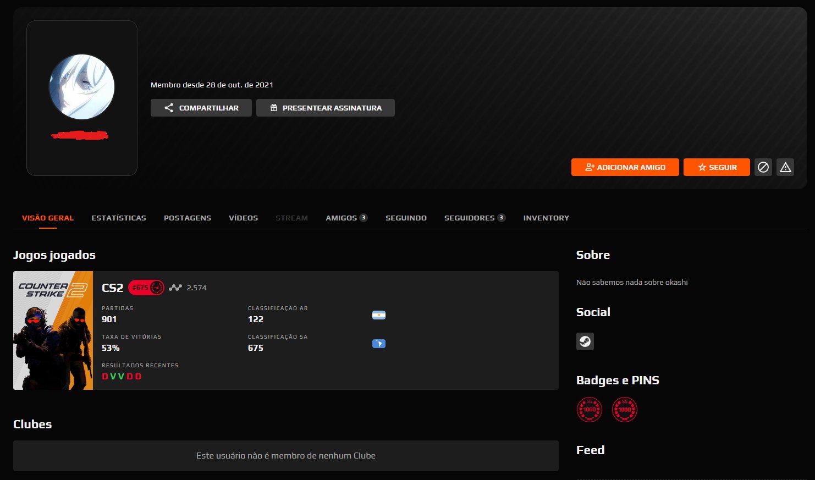Click Presentear Assinatura gift button
This screenshot has width=815, height=480.
(x=325, y=108)
